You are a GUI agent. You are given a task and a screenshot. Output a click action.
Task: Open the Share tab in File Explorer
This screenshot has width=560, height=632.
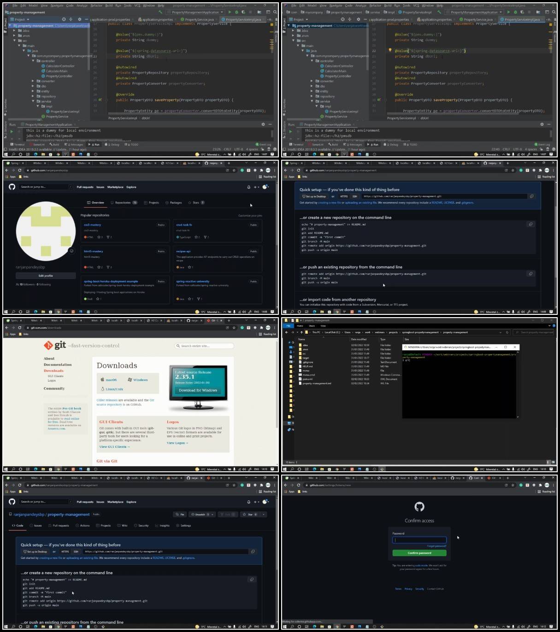pos(312,325)
